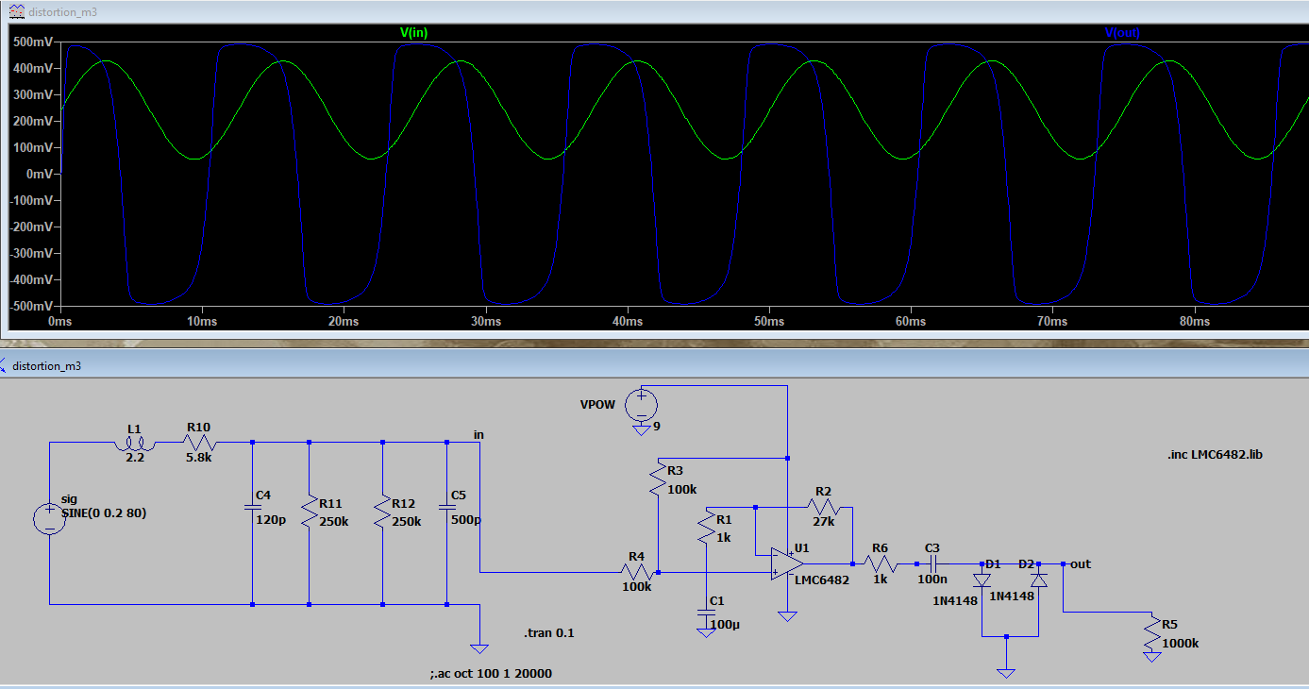Select the R2 feedback resistor symbol
1309x689 pixels.
pos(822,508)
